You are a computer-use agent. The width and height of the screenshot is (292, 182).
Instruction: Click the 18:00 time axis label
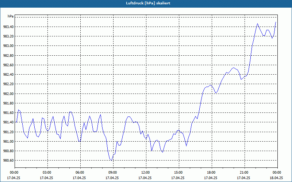pyautogui.click(x=212, y=173)
